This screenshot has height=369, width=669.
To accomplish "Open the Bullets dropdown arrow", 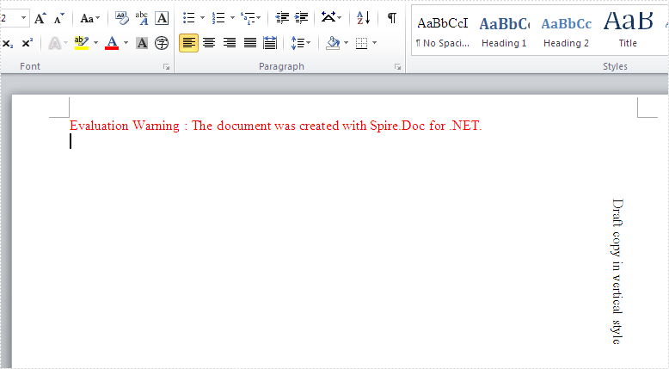I will [202, 18].
